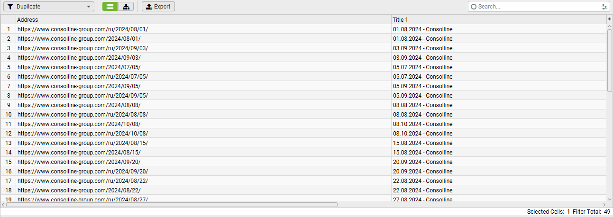Select the 2024/10/08/ address in row 11
613x217 pixels.
pos(79,124)
